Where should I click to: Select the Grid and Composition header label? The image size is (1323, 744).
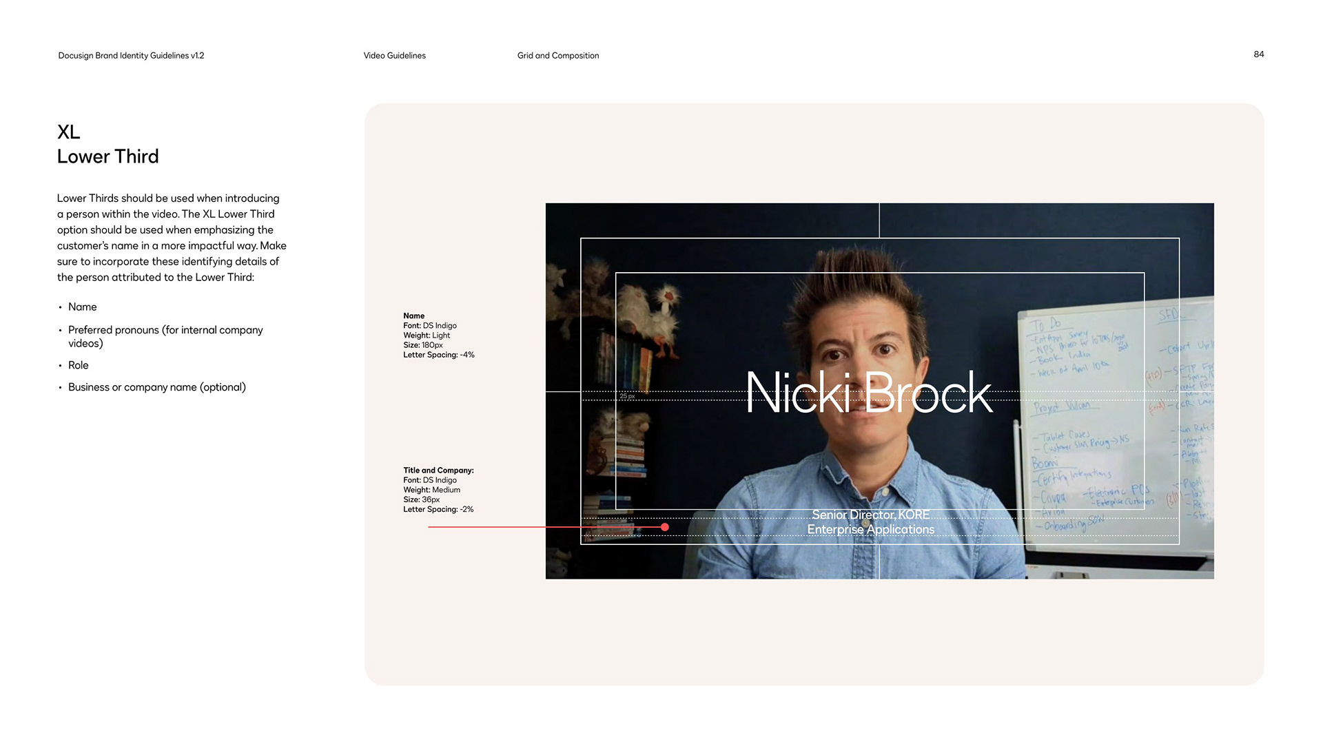click(557, 56)
